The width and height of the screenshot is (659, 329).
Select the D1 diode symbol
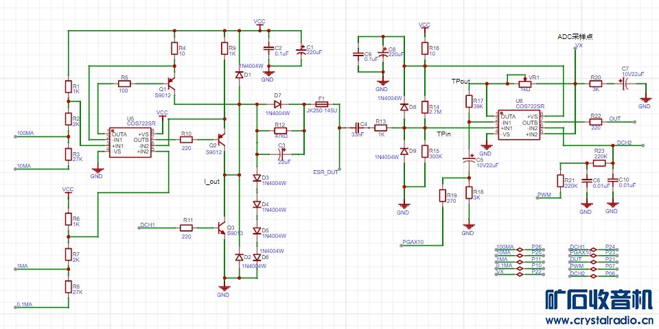(x=239, y=75)
